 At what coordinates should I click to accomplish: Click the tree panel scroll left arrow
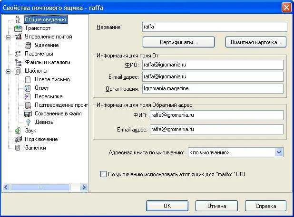[x=6, y=187]
